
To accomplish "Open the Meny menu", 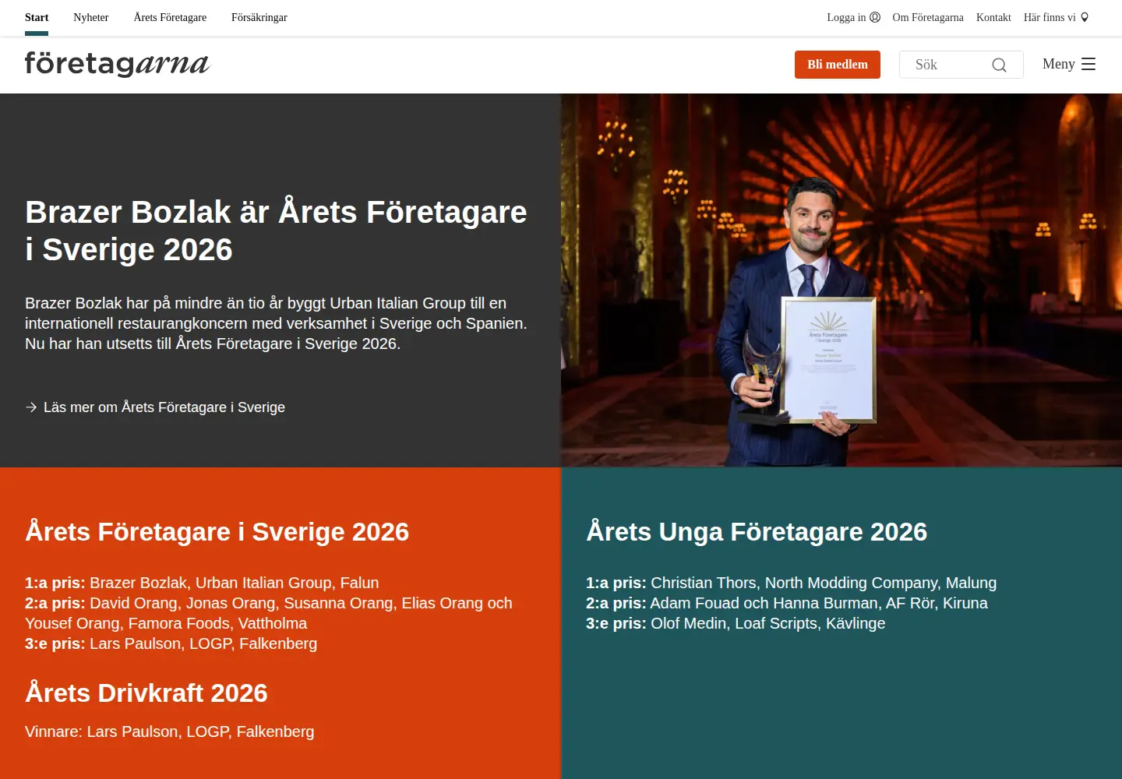I will coord(1069,64).
